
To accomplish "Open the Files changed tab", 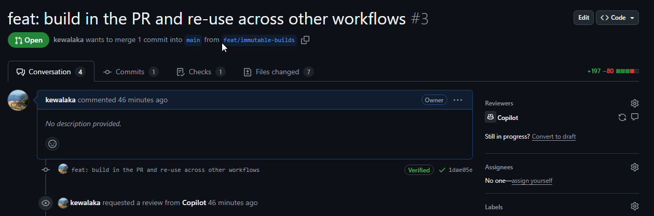I will pyautogui.click(x=279, y=72).
